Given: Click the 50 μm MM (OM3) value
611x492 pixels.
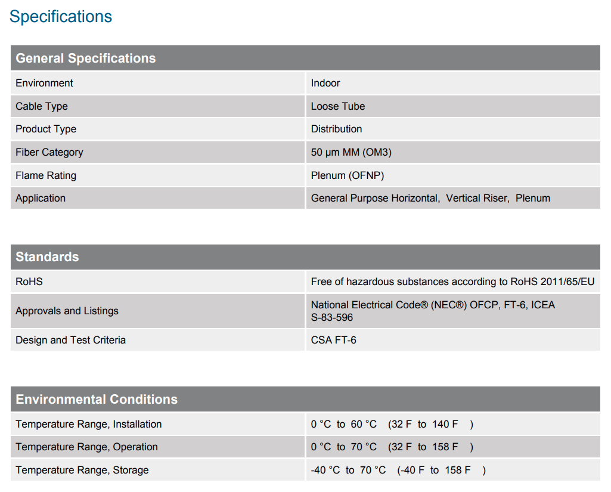Looking at the screenshot, I should tap(351, 152).
